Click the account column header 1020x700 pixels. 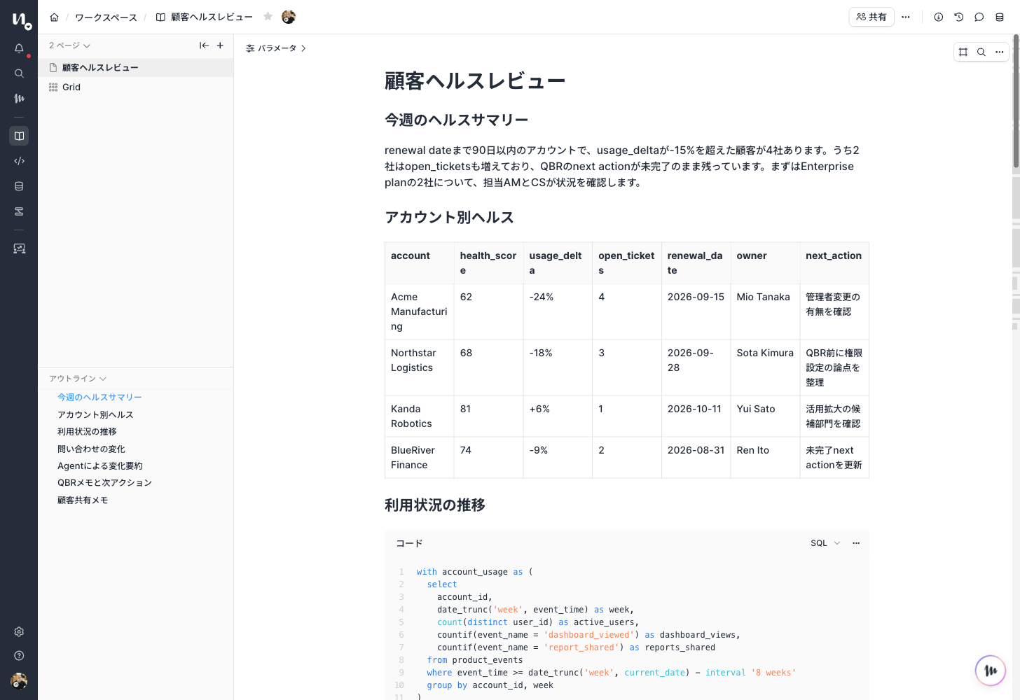click(x=420, y=263)
